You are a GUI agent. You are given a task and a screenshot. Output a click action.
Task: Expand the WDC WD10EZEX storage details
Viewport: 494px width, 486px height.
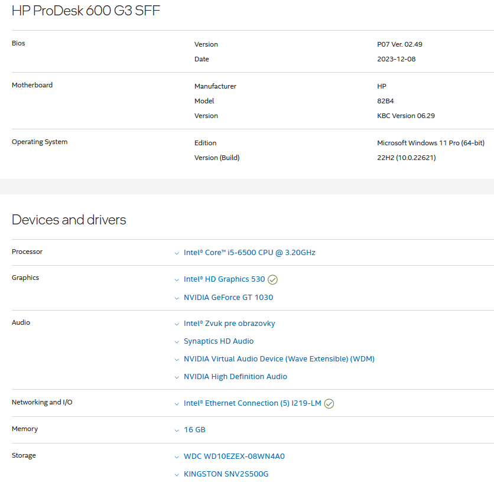click(x=177, y=456)
